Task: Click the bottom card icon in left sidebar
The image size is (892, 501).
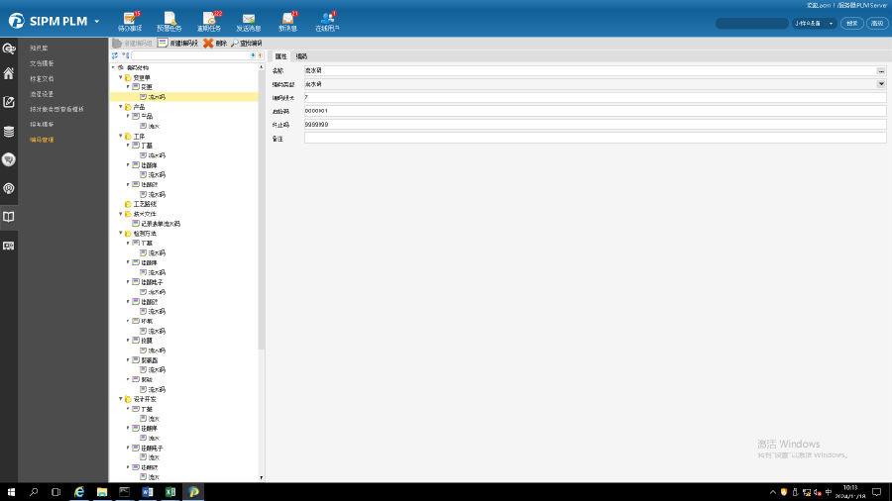Action: tap(9, 246)
